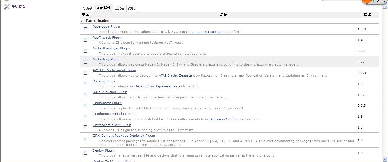Enable the CRX Content Package Deployer checkbox
The height and width of the screenshot is (162, 388).
(x=86, y=140)
